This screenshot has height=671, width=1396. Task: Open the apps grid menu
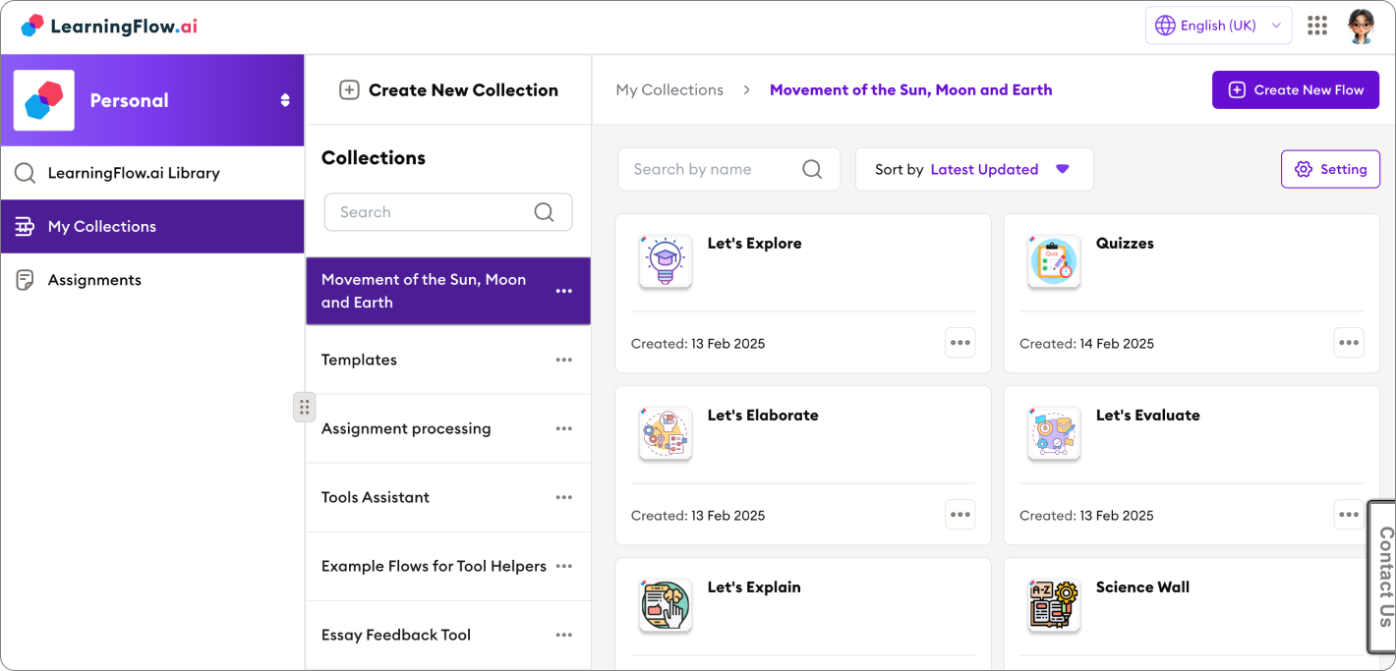pos(1317,26)
